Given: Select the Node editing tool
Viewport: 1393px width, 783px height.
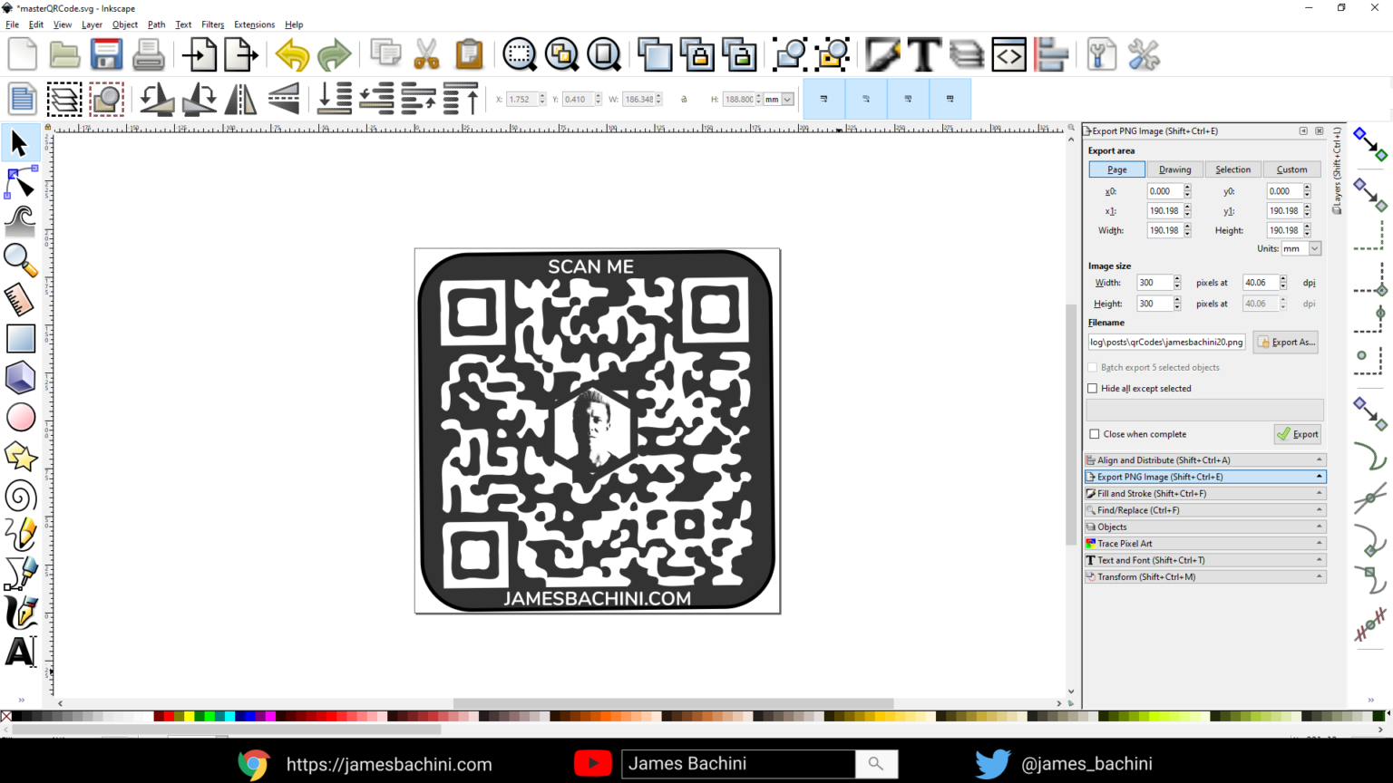Looking at the screenshot, I should point(20,181).
